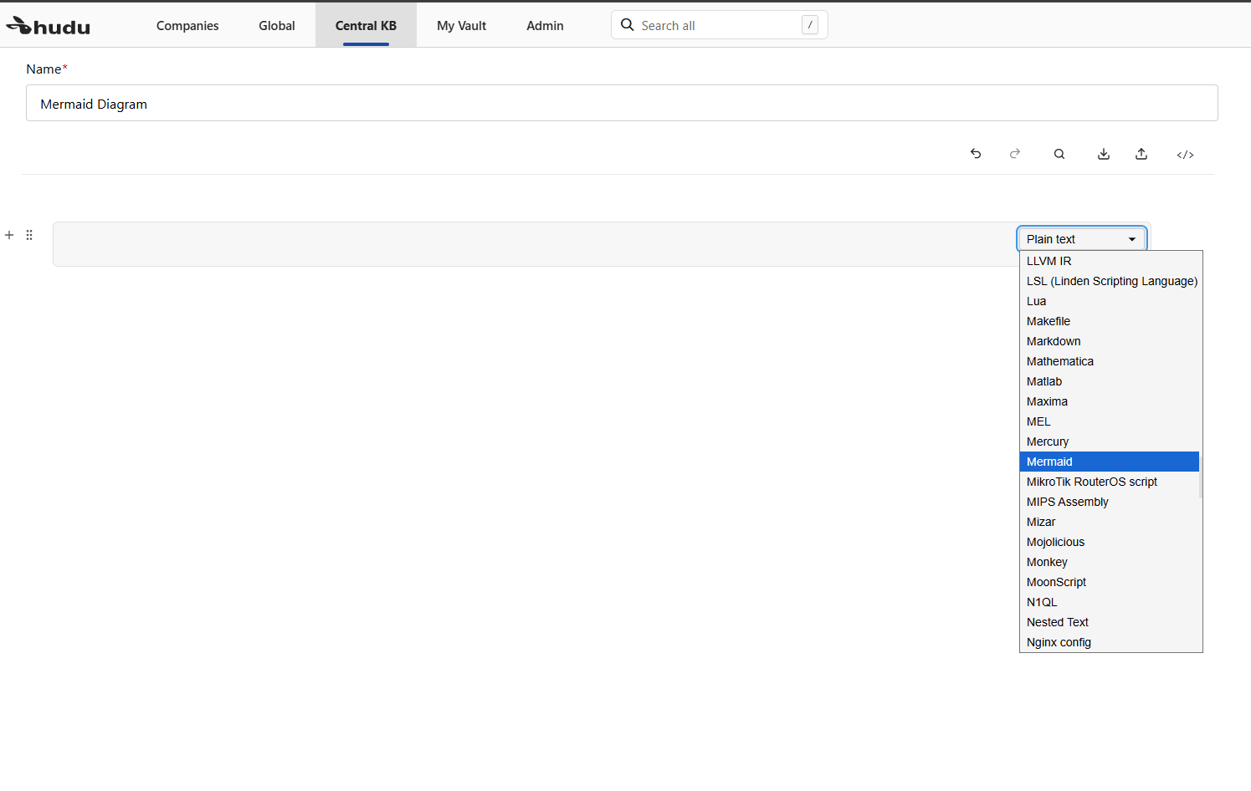Click the Name input field
Screen dimensions: 1251x791
(x=622, y=103)
